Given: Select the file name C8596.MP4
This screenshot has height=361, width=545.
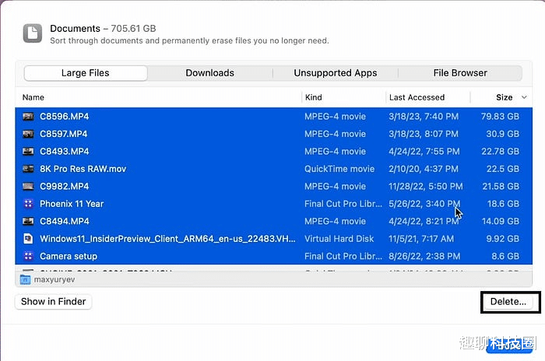Looking at the screenshot, I should tap(65, 117).
